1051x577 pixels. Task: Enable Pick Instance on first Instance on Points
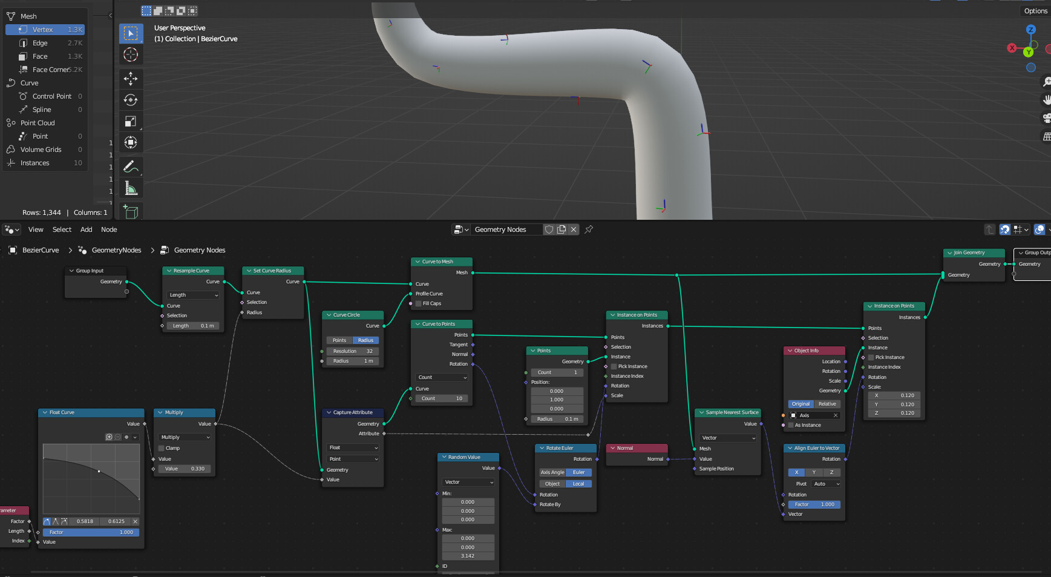point(614,366)
